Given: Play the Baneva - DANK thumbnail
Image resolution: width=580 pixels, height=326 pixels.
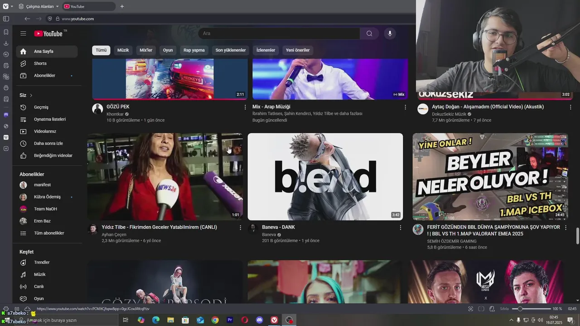Looking at the screenshot, I should (x=325, y=177).
